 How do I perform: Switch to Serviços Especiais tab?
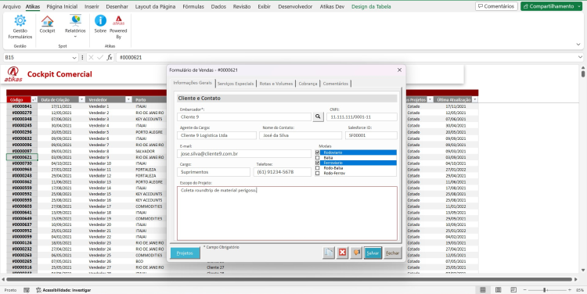(x=236, y=84)
